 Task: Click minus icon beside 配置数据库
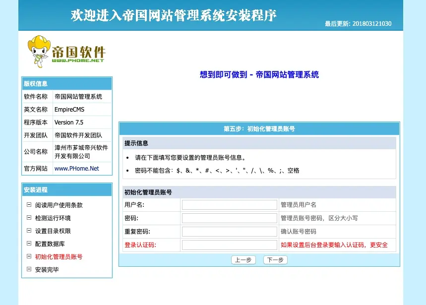click(29, 244)
